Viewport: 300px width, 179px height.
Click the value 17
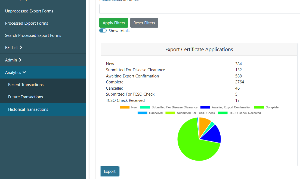pyautogui.click(x=237, y=100)
